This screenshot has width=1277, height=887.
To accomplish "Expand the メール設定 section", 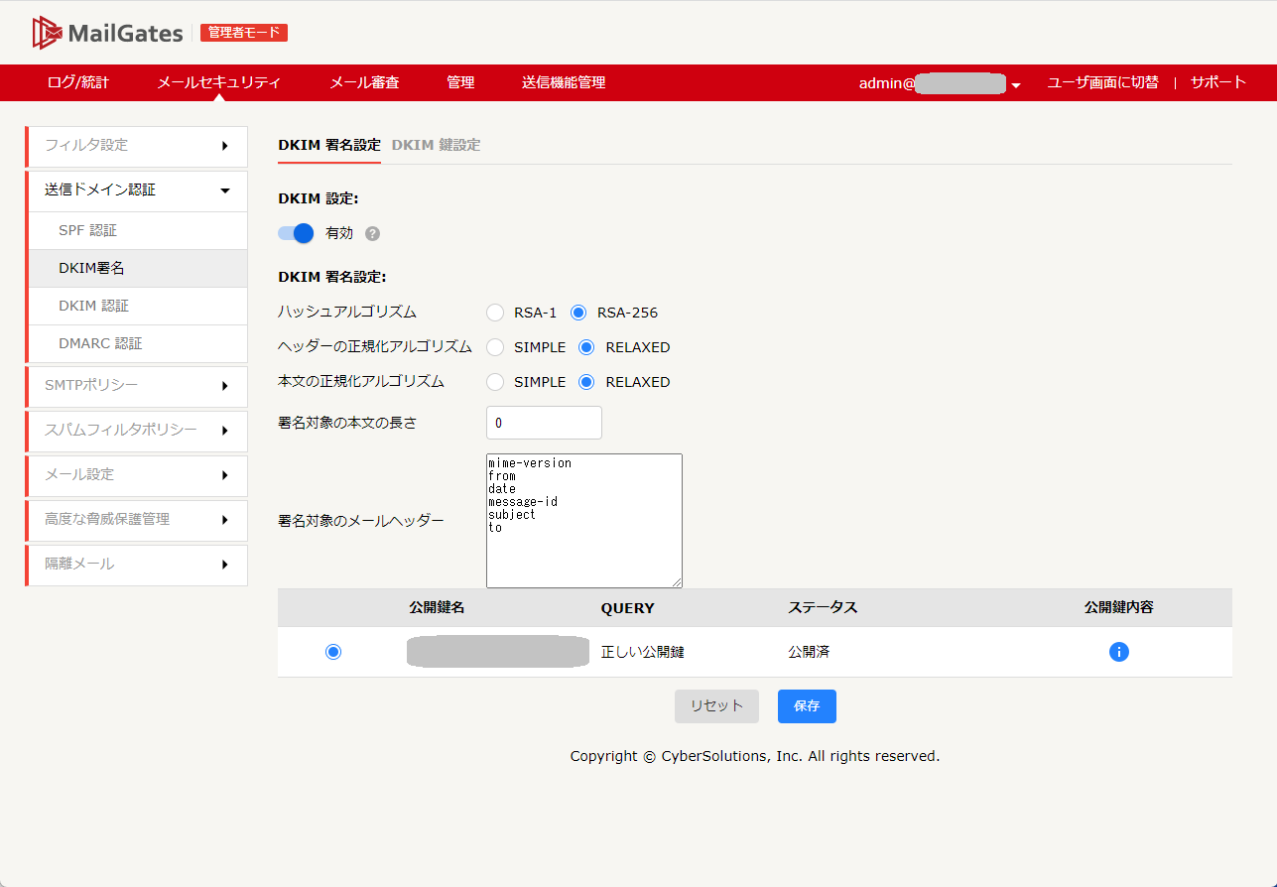I will (137, 475).
